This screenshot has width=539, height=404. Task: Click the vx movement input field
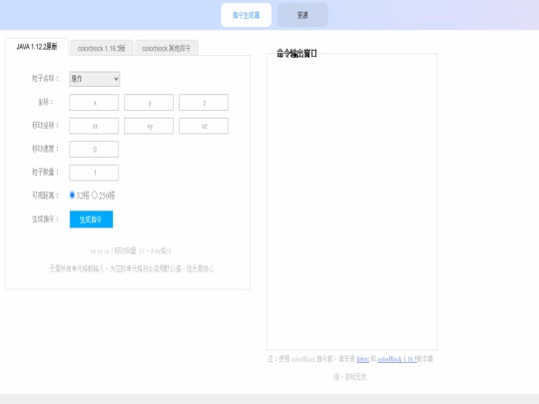pos(94,126)
